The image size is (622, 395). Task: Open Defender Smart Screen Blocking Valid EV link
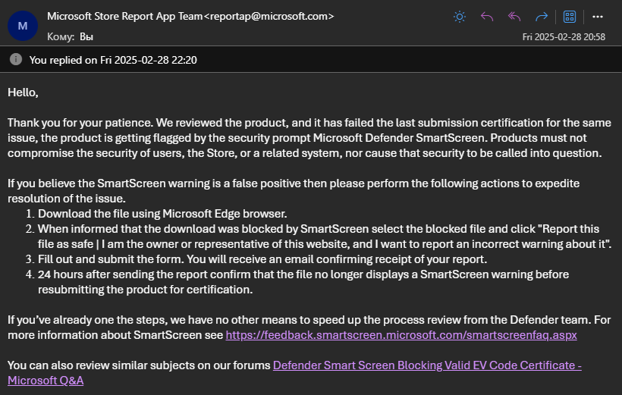point(294,373)
